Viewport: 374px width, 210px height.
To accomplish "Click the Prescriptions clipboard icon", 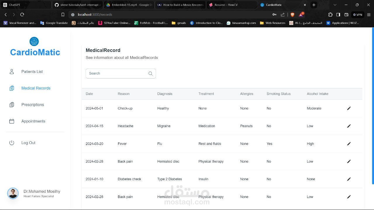I will 12,105.
